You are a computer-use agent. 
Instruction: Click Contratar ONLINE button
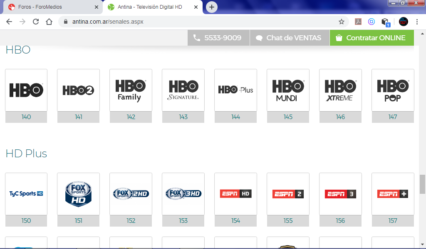click(x=372, y=38)
